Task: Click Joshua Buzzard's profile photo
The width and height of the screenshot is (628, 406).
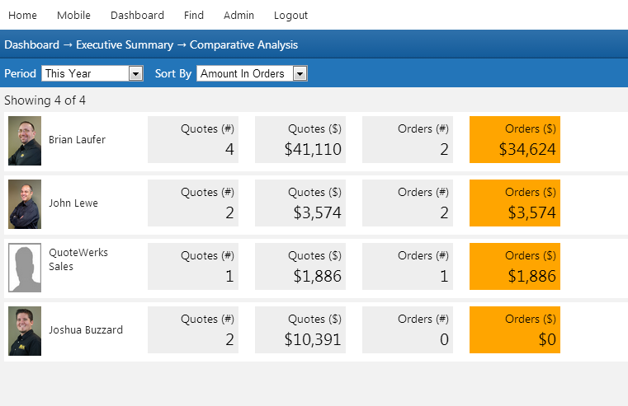Action: [25, 331]
